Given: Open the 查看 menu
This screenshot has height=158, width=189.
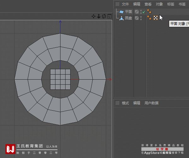Looking at the screenshot, I should pos(148,4).
